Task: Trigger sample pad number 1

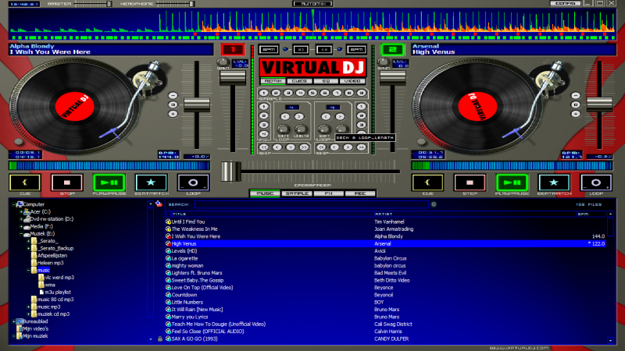Action: click(264, 93)
